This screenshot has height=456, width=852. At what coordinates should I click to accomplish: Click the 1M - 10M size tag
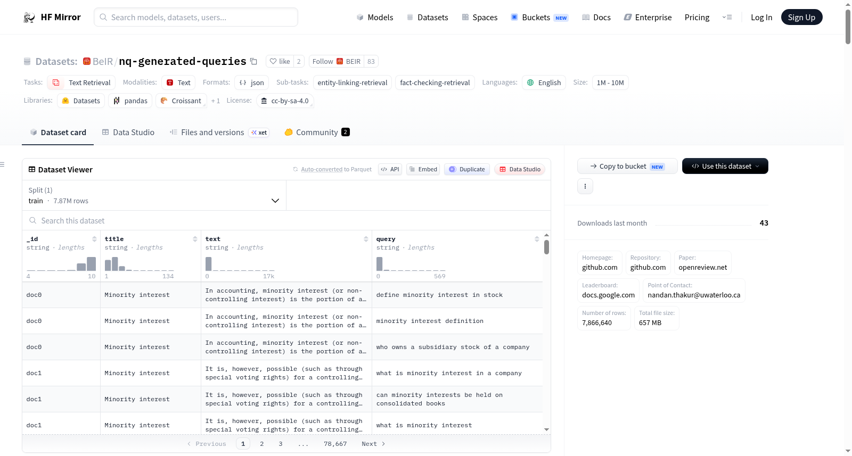click(x=610, y=83)
